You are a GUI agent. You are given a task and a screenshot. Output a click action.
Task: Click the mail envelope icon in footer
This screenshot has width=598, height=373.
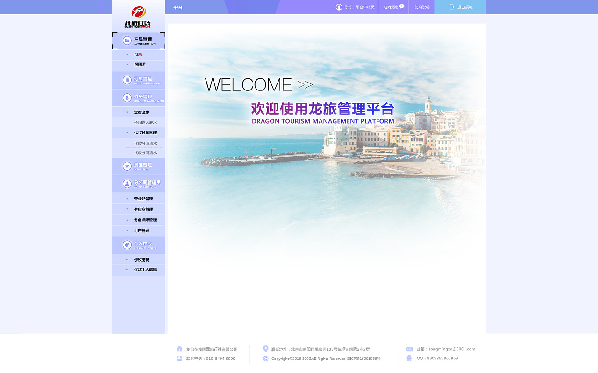coord(409,349)
